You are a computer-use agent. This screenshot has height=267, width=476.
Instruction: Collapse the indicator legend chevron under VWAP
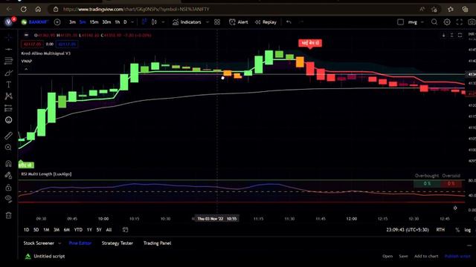26,69
